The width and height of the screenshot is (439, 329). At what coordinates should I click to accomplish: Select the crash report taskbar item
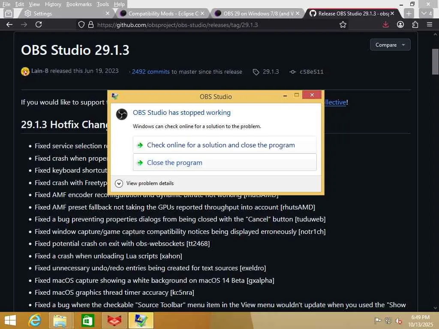coord(141,320)
